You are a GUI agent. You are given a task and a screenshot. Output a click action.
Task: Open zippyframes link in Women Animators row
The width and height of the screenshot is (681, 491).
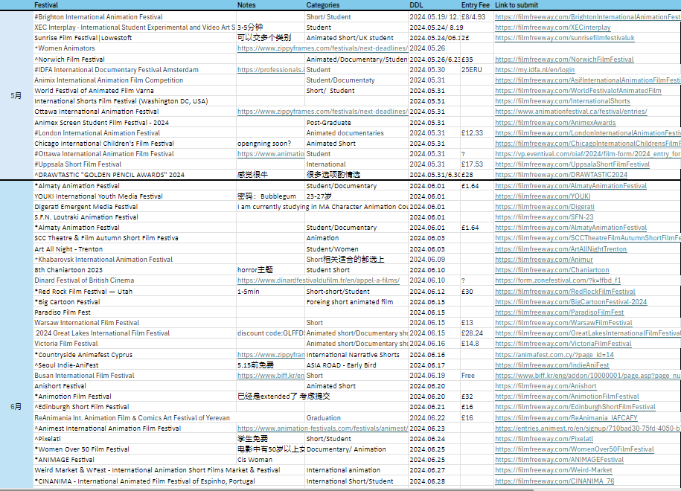pyautogui.click(x=322, y=48)
